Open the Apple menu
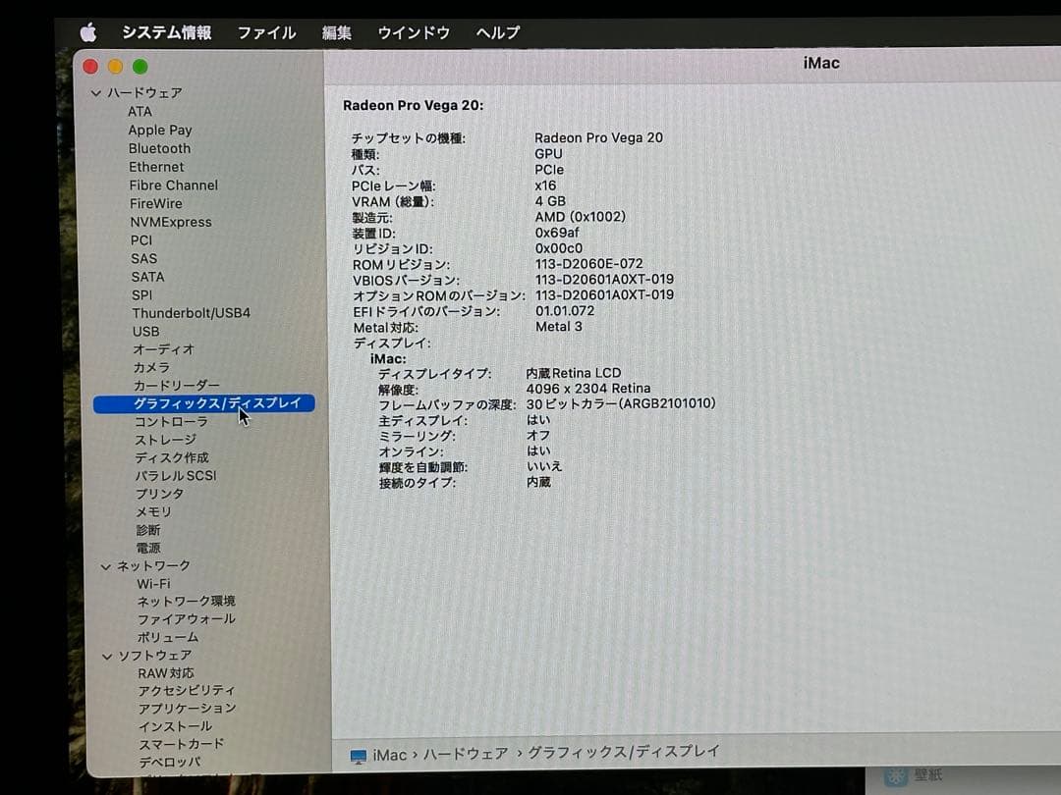This screenshot has height=795, width=1061. pos(88,31)
